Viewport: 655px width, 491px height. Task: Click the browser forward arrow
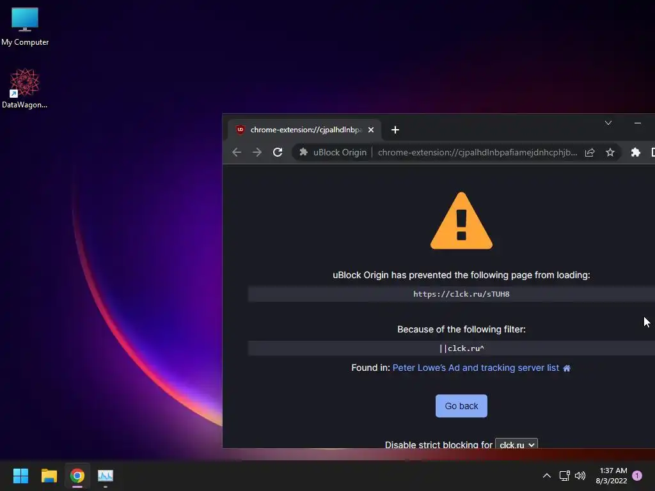257,152
